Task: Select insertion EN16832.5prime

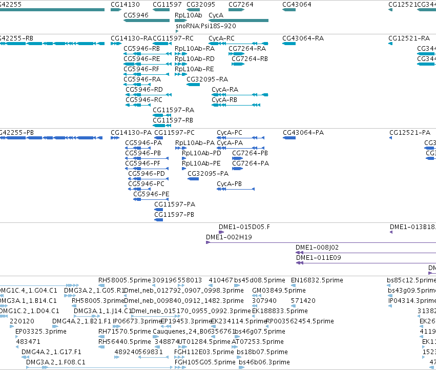Action: (317, 280)
